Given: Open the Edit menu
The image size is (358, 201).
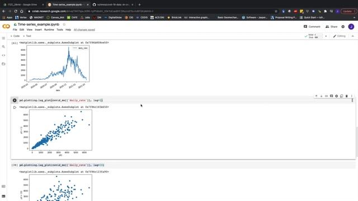Looking at the screenshot, I should click(22, 30).
